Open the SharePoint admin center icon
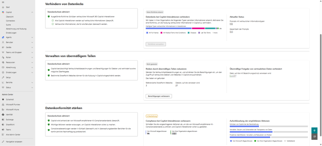This screenshot has width=322, height=146. tap(3, 125)
